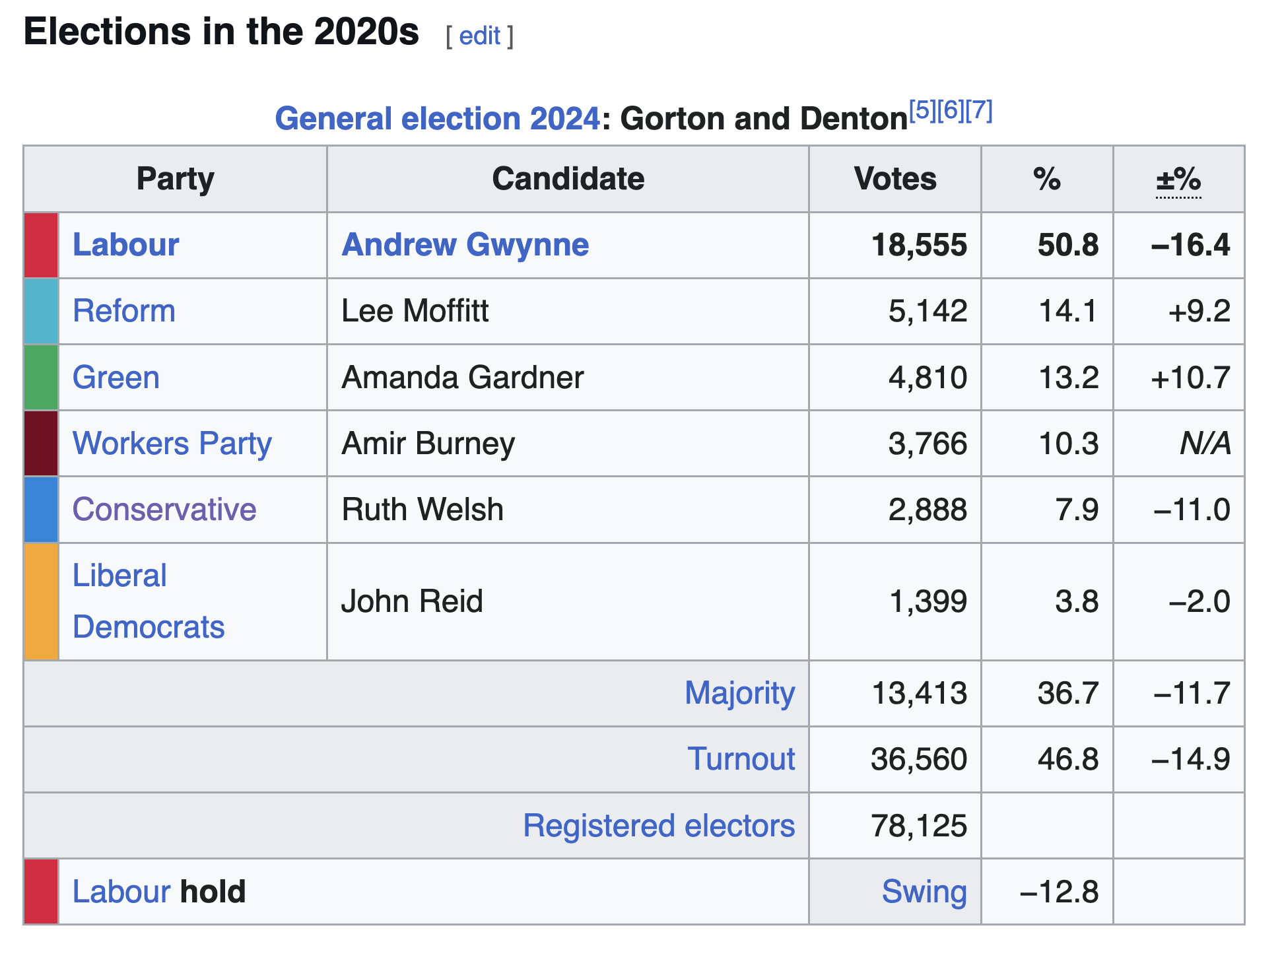This screenshot has width=1282, height=973.
Task: Click the Labour link beside hold
Action: tap(121, 892)
